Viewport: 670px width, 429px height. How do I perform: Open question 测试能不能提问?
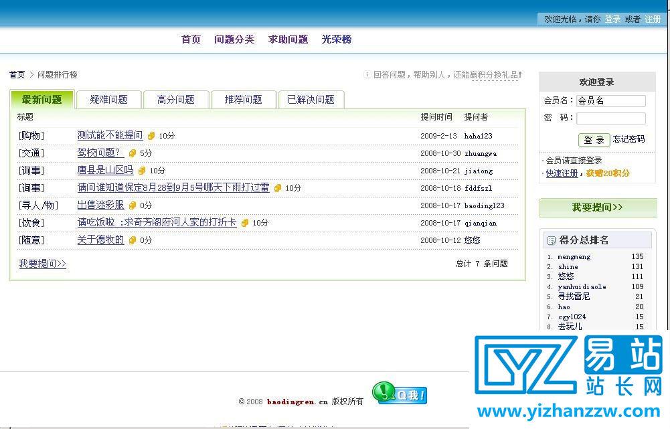110,135
